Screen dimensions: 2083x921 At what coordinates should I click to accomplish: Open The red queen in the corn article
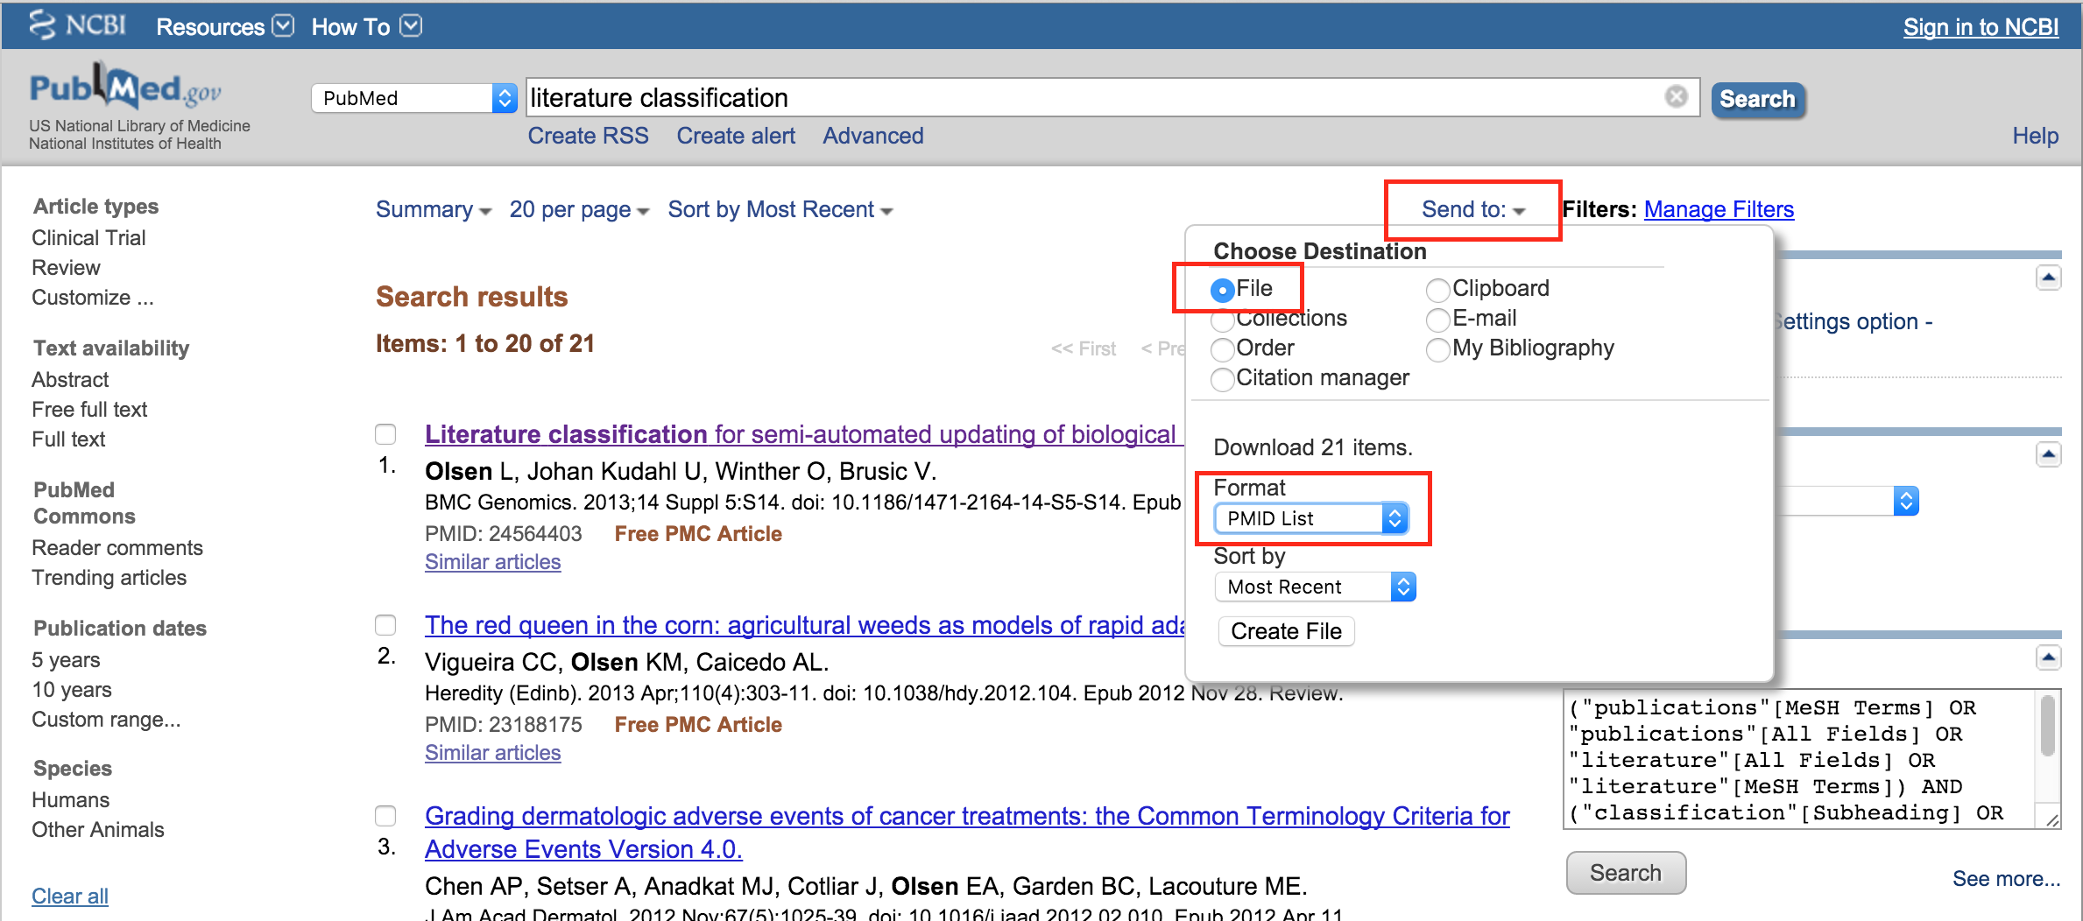tap(805, 625)
